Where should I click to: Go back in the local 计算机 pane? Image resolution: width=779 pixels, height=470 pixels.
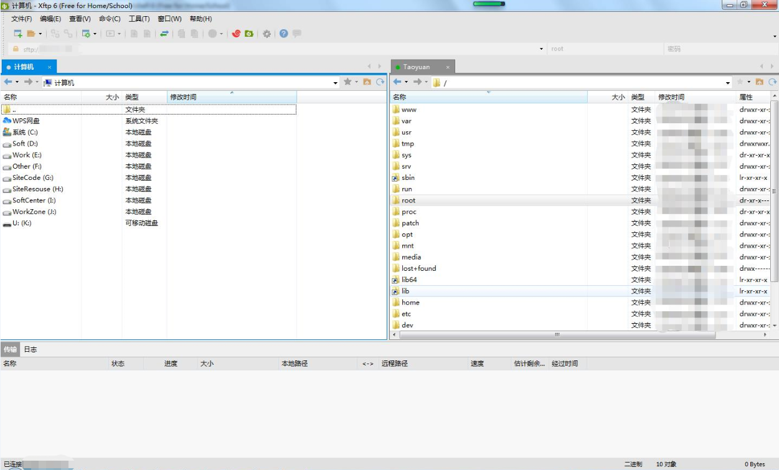coord(8,82)
